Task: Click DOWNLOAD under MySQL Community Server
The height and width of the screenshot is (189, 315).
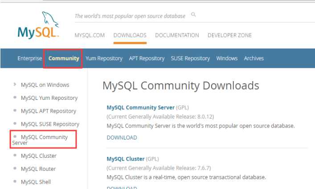Action: (122, 138)
